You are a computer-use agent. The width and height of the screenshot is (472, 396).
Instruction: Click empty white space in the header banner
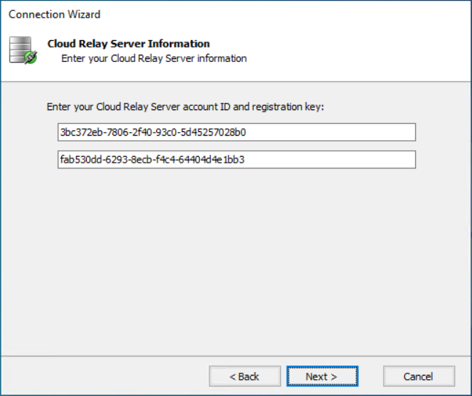point(365,51)
